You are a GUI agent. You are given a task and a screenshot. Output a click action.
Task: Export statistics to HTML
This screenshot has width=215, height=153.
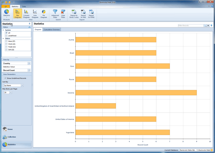click(91, 13)
